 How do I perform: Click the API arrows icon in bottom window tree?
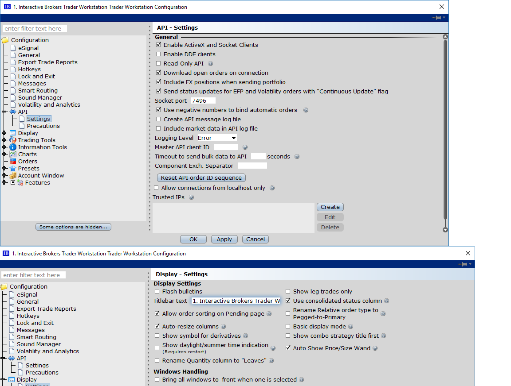pyautogui.click(x=12, y=358)
